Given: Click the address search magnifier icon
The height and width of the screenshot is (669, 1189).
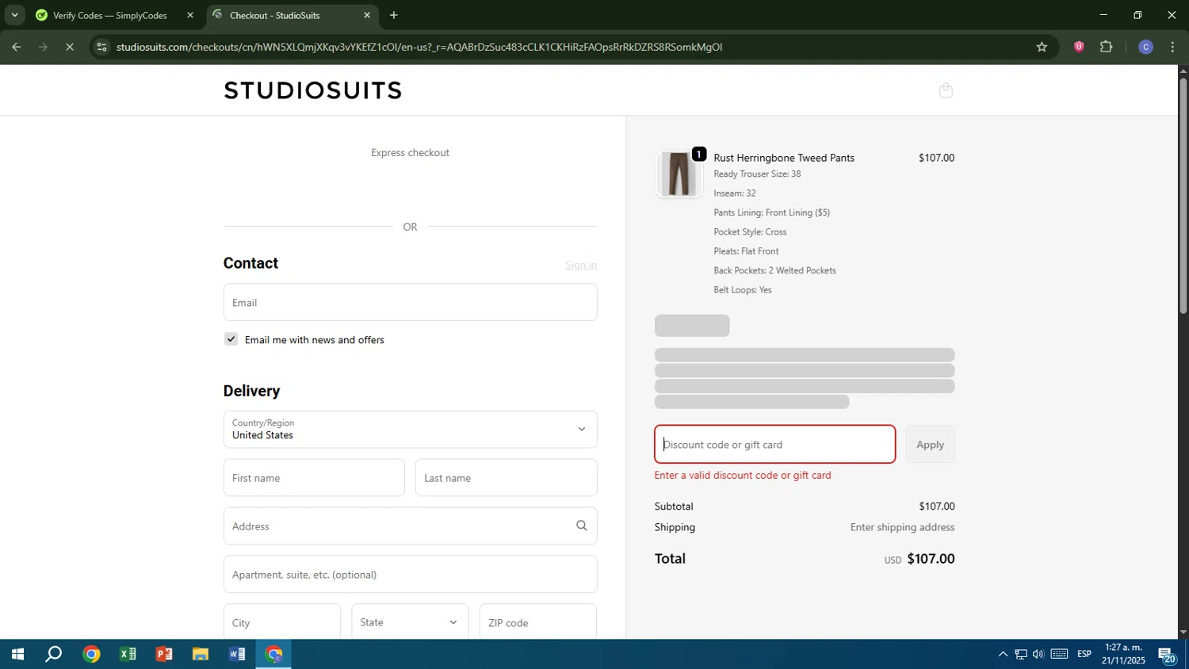Looking at the screenshot, I should (x=582, y=526).
